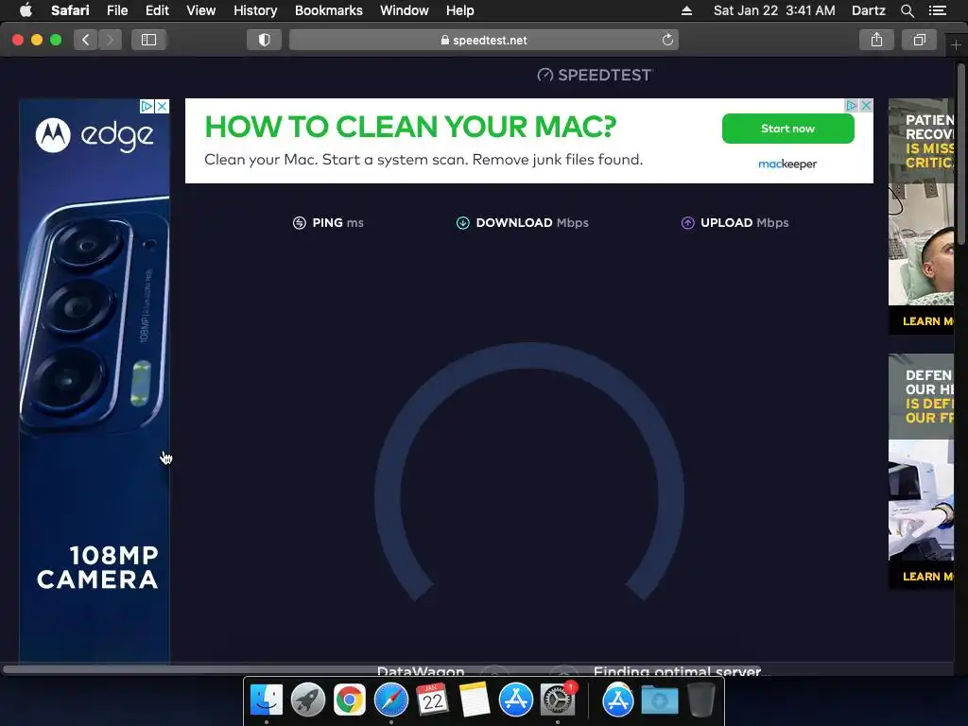Click the HOW TO CLEAN YOUR MAC headline

coord(410,128)
